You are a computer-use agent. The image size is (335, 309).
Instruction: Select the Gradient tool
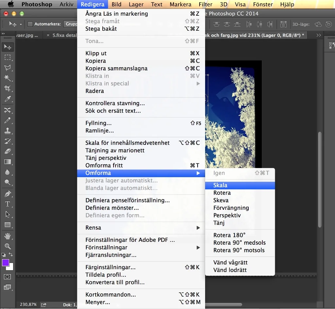(8, 162)
